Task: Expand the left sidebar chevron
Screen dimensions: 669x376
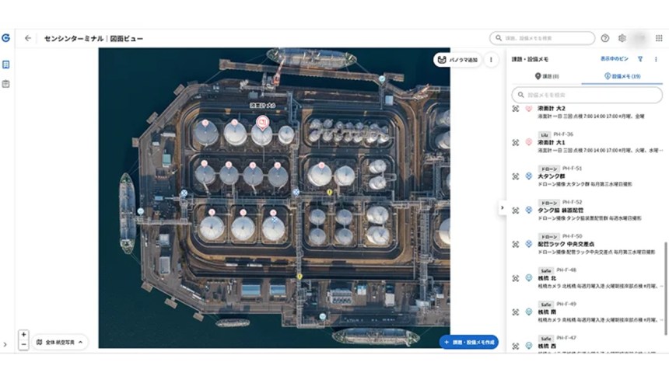Action: pos(5,344)
